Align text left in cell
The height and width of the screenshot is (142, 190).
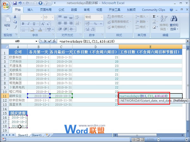(x=60, y=23)
